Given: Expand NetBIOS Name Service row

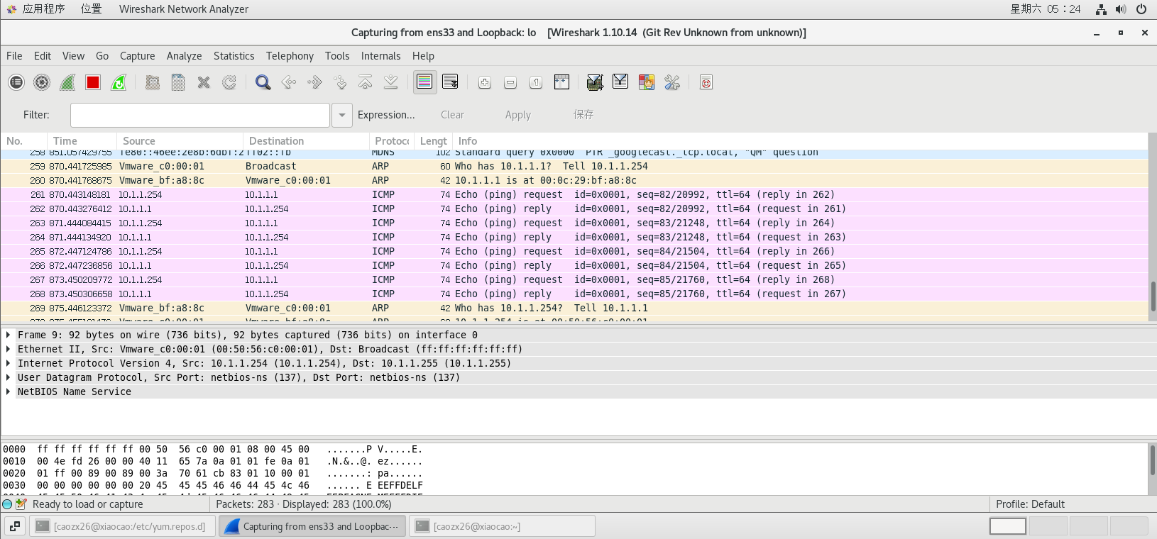Looking at the screenshot, I should [x=8, y=391].
